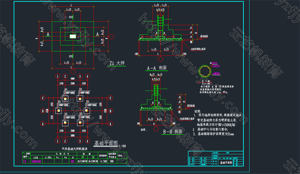Viewport: 300px width, 174px height.
Task: Select the "B-B 剖面" section title
Action: pyautogui.click(x=173, y=131)
